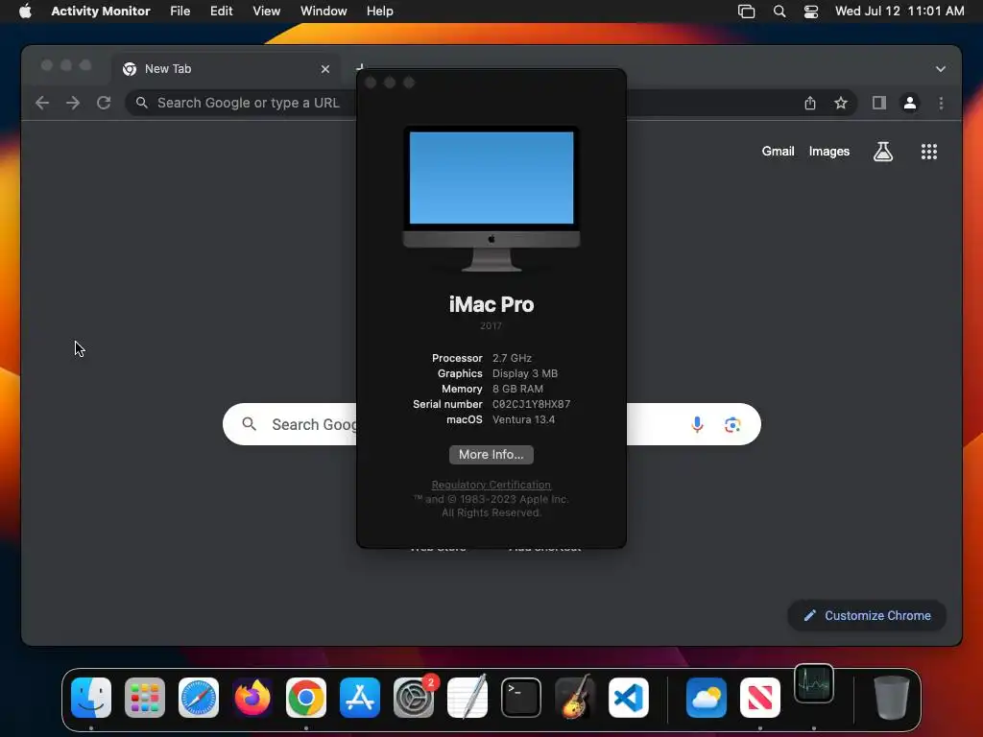Expand Chrome tab search chevron
This screenshot has width=983, height=737.
click(941, 69)
